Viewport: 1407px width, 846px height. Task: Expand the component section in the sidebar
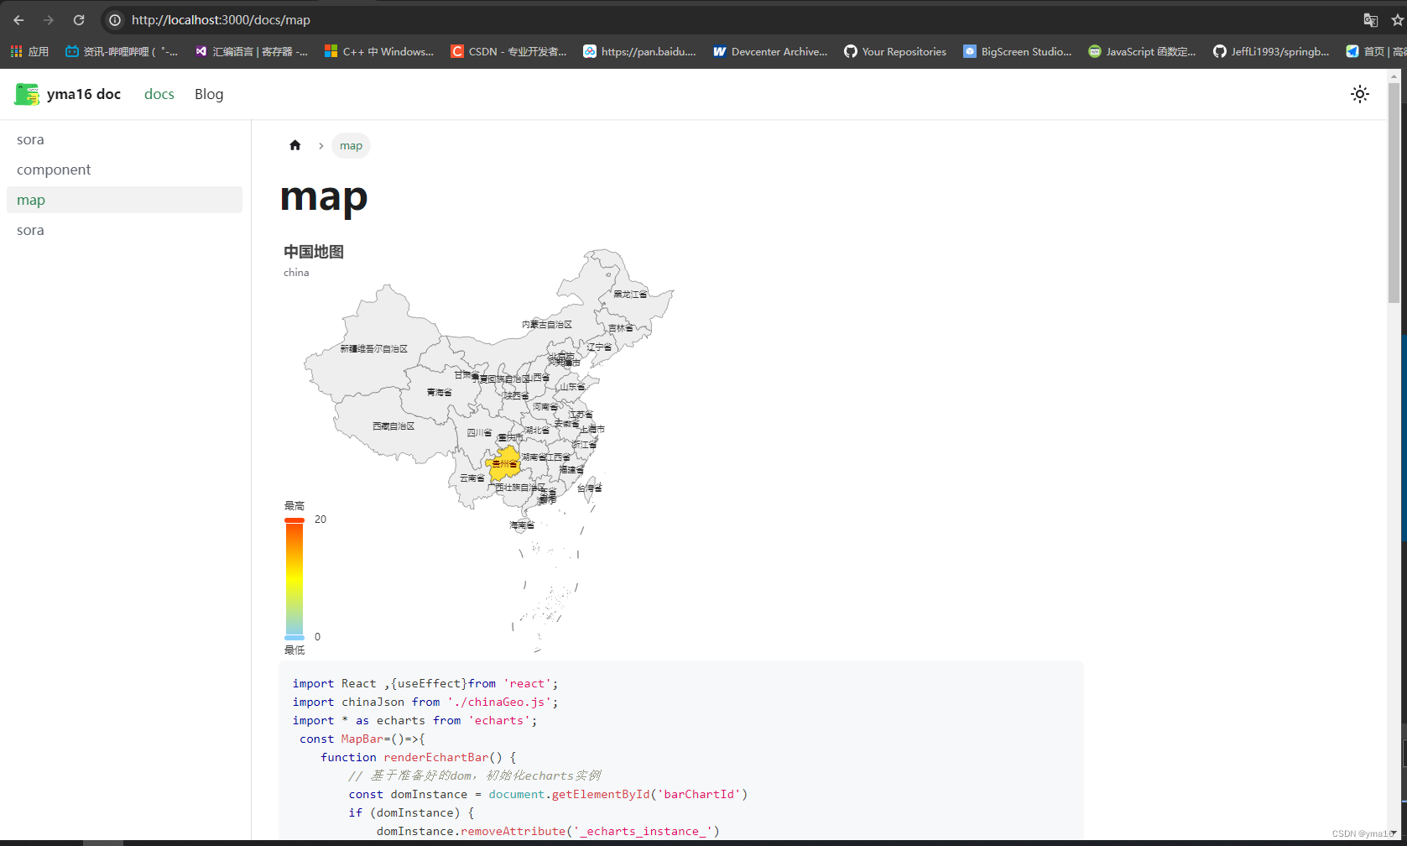(x=54, y=170)
